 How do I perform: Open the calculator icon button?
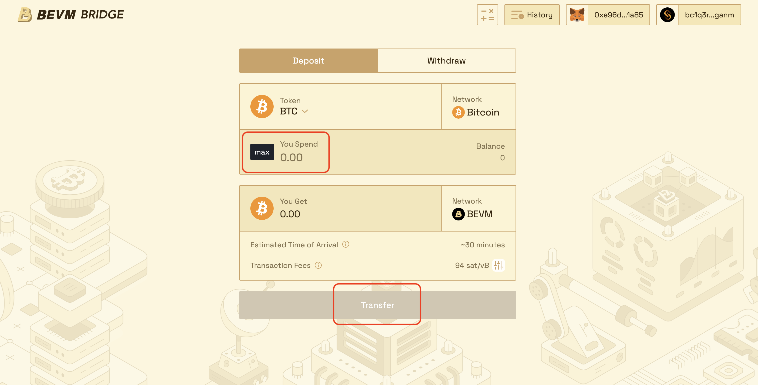tap(487, 15)
